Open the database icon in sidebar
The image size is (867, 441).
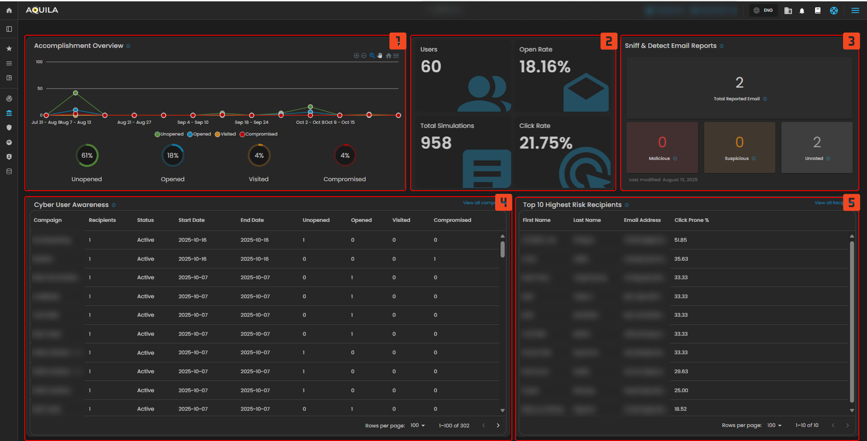[9, 172]
